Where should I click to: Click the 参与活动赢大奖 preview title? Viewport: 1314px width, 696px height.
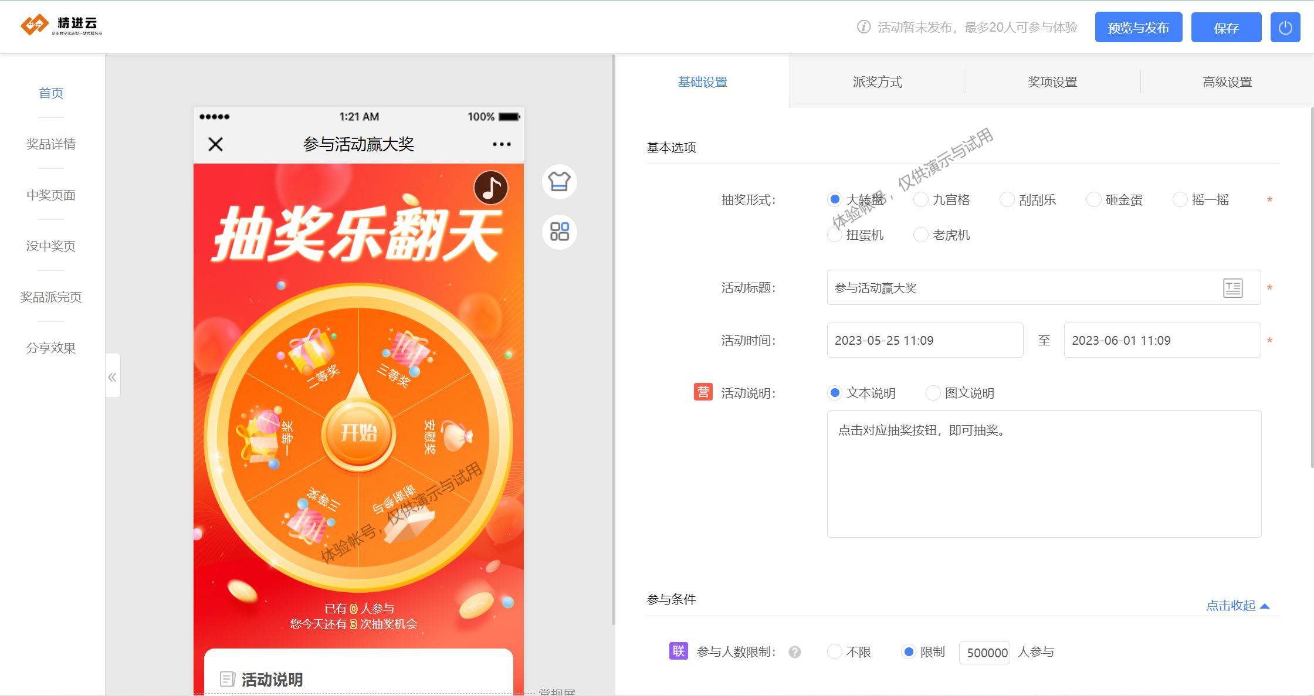[358, 144]
